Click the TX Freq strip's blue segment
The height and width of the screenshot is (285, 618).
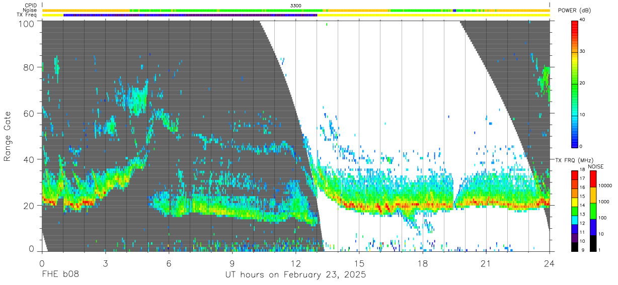pos(190,15)
